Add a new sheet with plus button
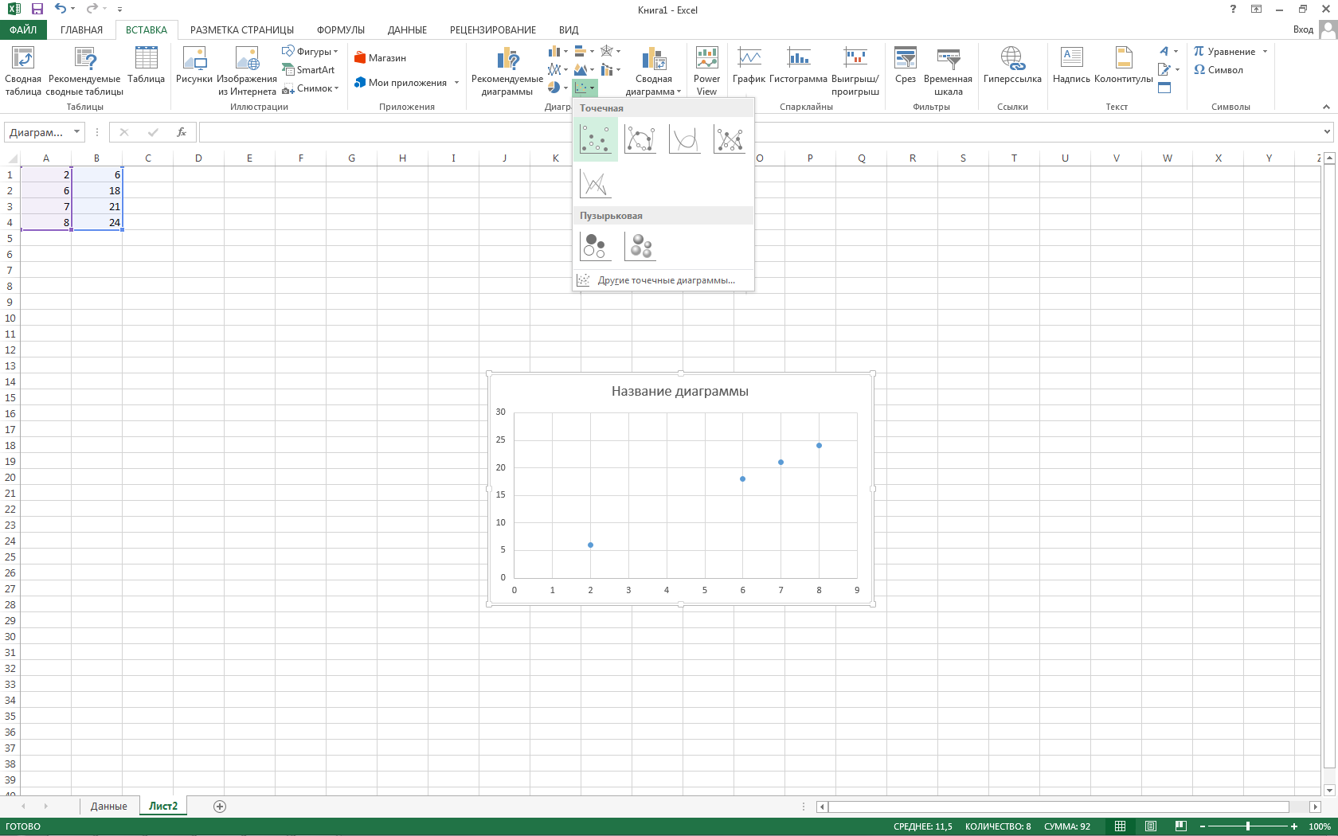Image resolution: width=1338 pixels, height=836 pixels. tap(220, 807)
